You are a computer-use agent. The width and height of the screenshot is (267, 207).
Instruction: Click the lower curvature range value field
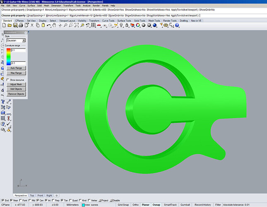click(18, 63)
